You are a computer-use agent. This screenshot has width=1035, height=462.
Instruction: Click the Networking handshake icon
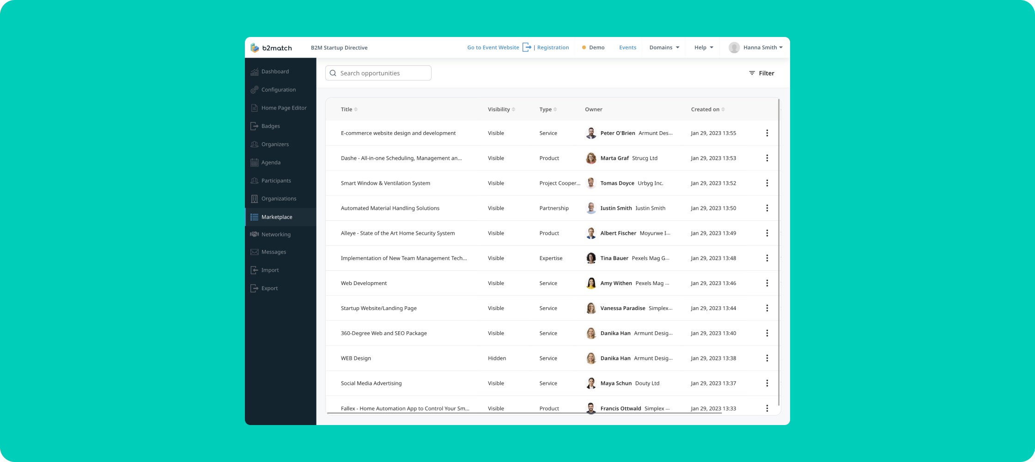click(254, 234)
